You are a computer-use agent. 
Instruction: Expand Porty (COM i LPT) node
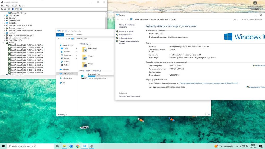pos(4,40)
